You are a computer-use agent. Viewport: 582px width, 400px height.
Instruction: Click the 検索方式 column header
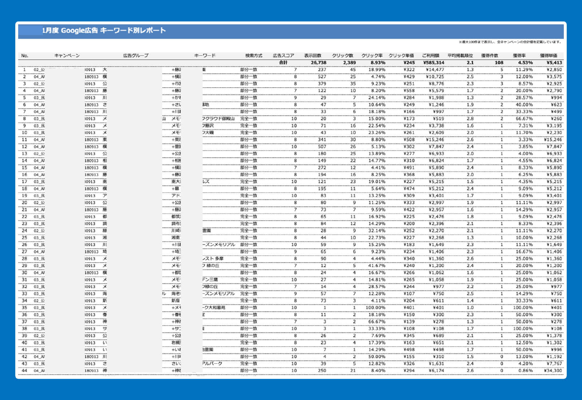(254, 56)
